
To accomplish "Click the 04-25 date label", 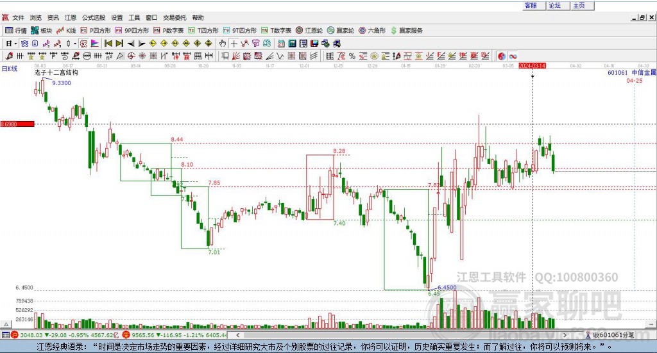I will click(x=635, y=80).
